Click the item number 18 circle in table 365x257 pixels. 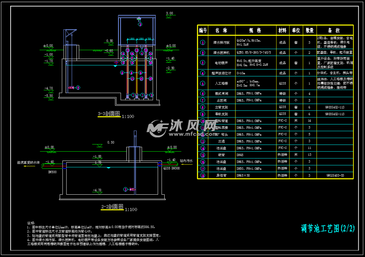tap(203, 175)
